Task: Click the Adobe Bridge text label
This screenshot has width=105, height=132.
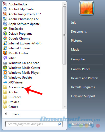Action: [18, 4]
